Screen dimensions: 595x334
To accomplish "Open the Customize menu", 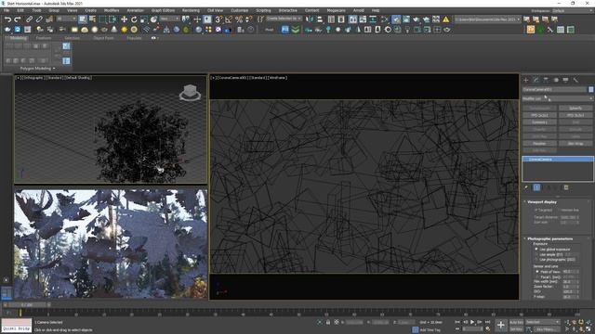I will pos(240,10).
